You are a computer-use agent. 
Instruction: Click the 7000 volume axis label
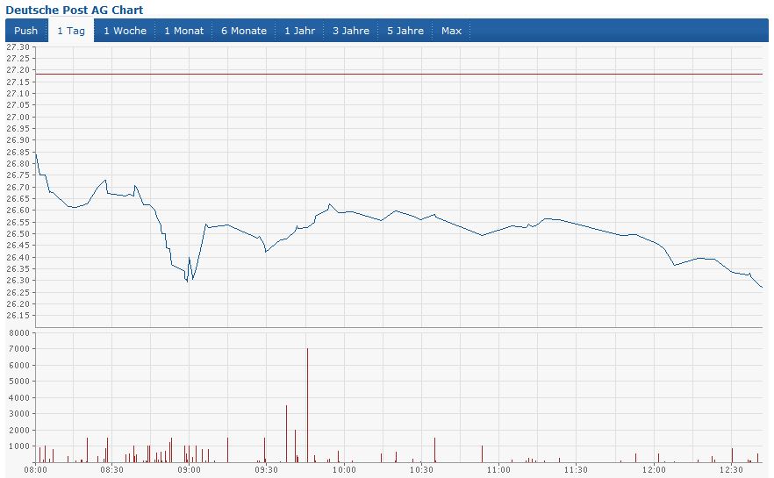(x=19, y=349)
